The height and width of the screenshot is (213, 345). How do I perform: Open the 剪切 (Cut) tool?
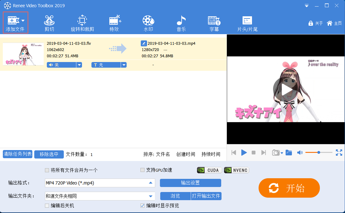click(49, 23)
